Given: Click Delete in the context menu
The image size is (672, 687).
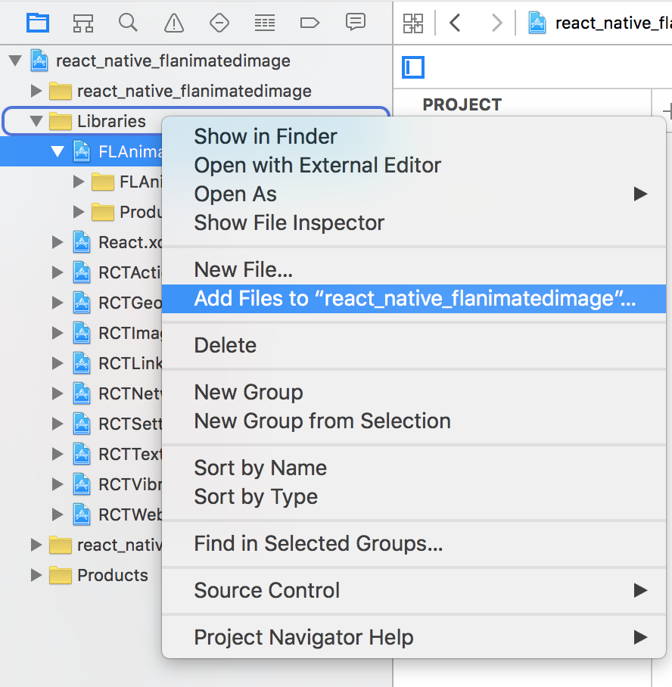Looking at the screenshot, I should pos(226,346).
